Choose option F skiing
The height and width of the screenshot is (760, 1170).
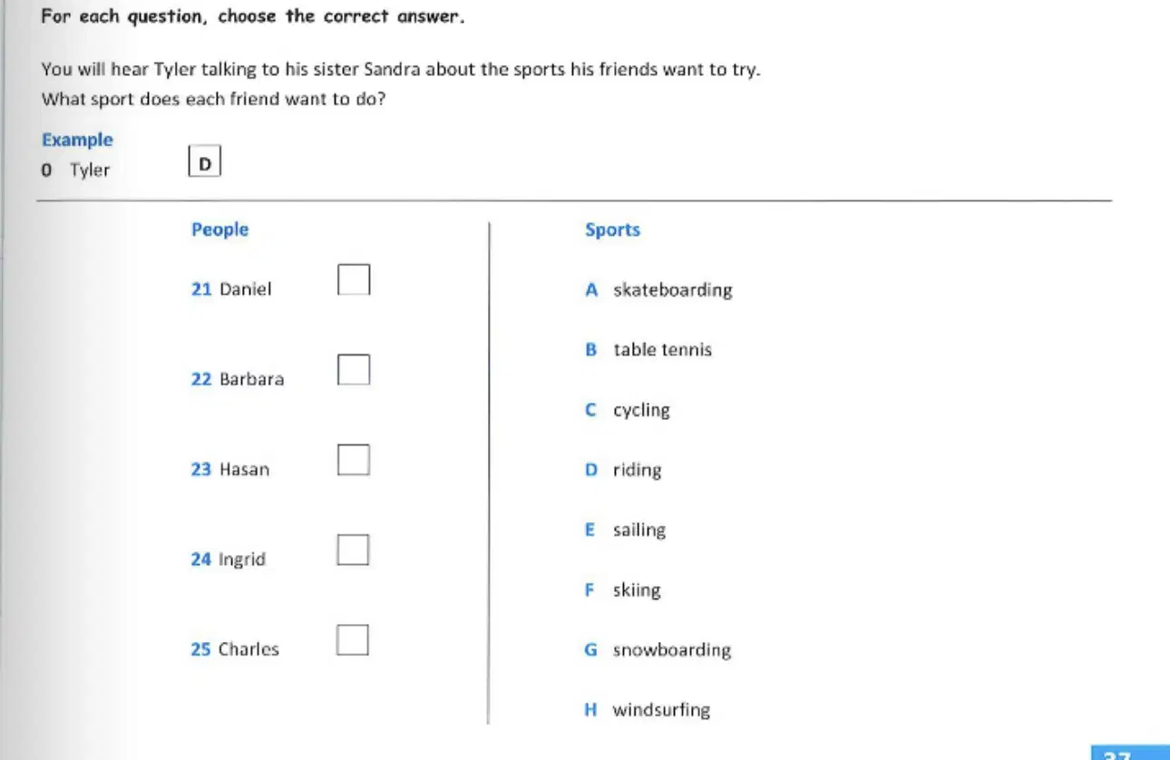coord(623,590)
